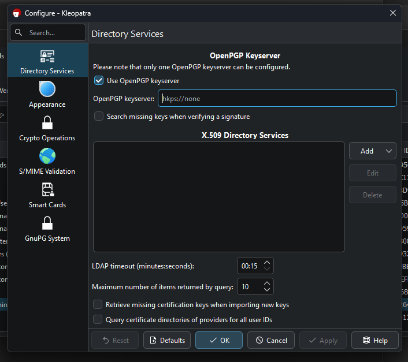Open the Directory Services settings page
This screenshot has height=362, width=408.
coord(47,61)
